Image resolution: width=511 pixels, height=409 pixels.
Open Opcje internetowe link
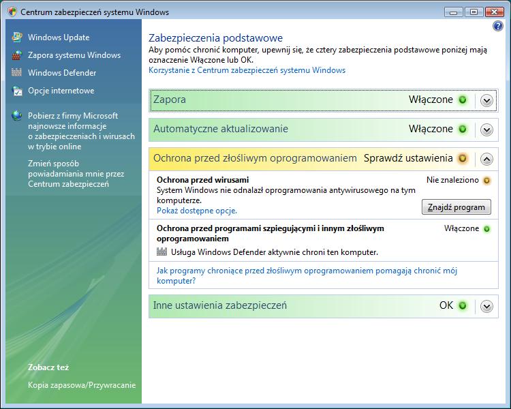pos(61,91)
